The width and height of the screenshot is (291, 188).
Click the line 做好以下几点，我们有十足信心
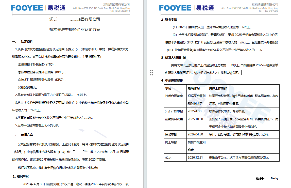58,168
